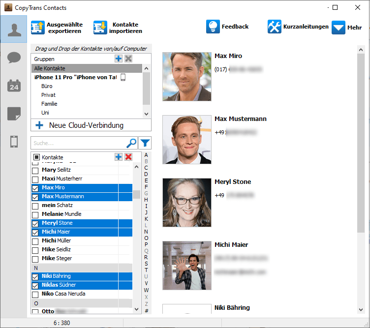
Task: Uncheck the Max Miro checkbox
Action: 35,188
